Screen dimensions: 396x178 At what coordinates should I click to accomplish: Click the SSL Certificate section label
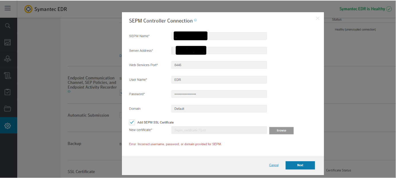click(x=81, y=172)
